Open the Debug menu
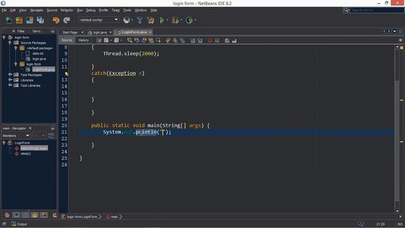 click(x=90, y=10)
